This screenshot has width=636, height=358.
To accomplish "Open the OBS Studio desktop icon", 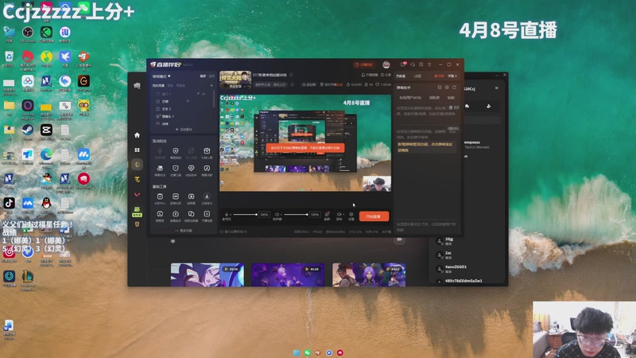I will pyautogui.click(x=28, y=34).
